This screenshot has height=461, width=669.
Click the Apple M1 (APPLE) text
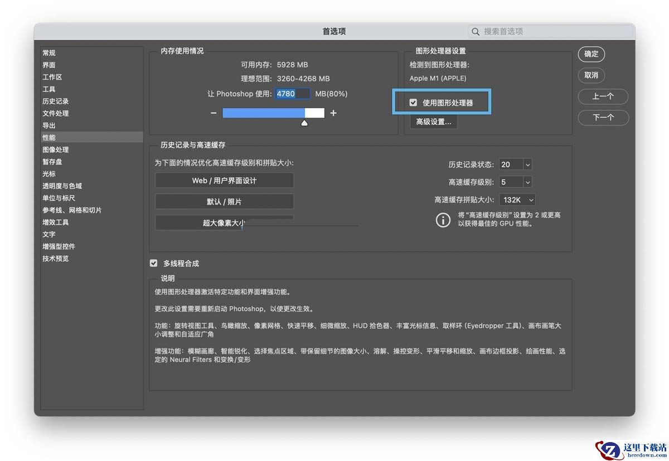(x=438, y=79)
